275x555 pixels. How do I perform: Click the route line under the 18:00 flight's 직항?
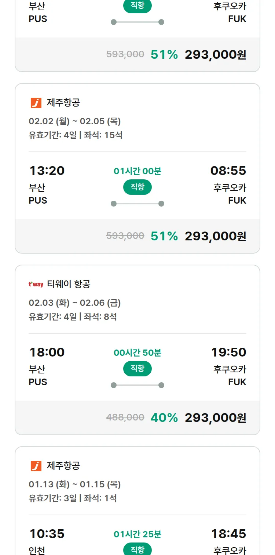(137, 385)
